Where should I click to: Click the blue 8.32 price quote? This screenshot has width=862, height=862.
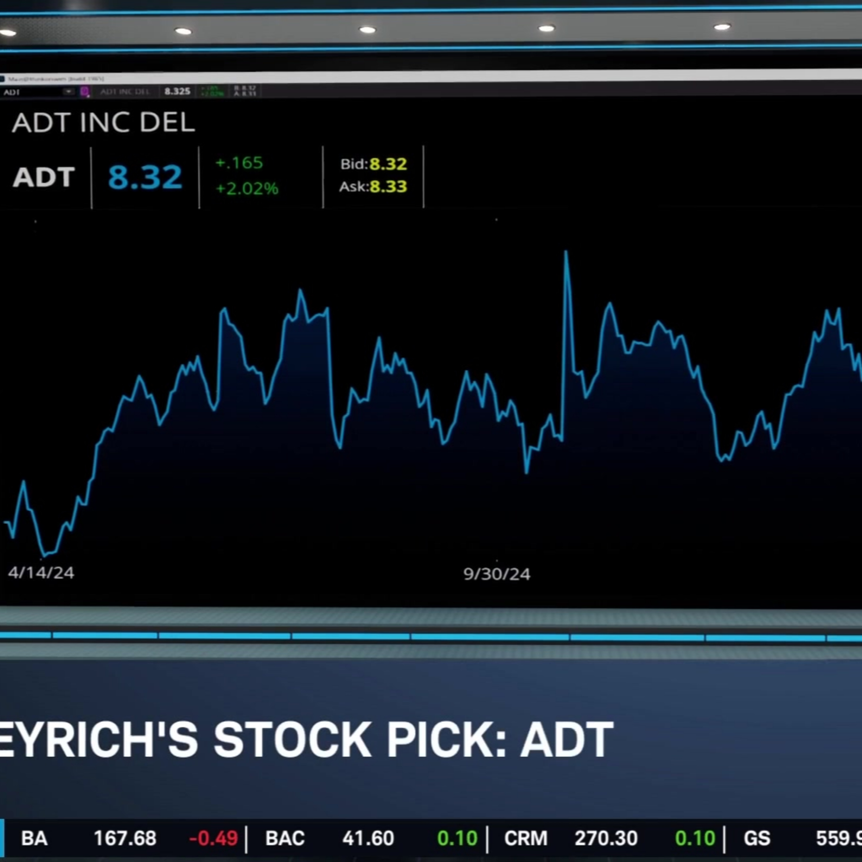[x=145, y=177]
